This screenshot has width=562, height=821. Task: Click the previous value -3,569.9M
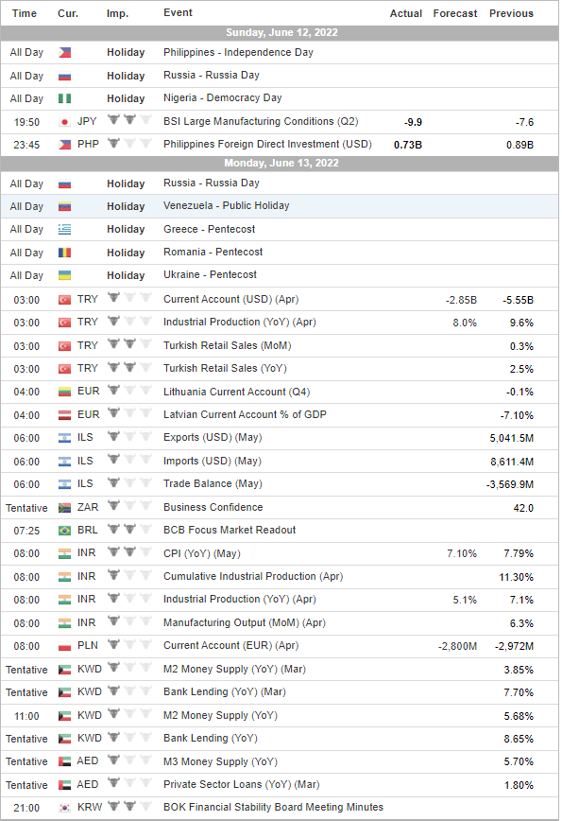(510, 485)
